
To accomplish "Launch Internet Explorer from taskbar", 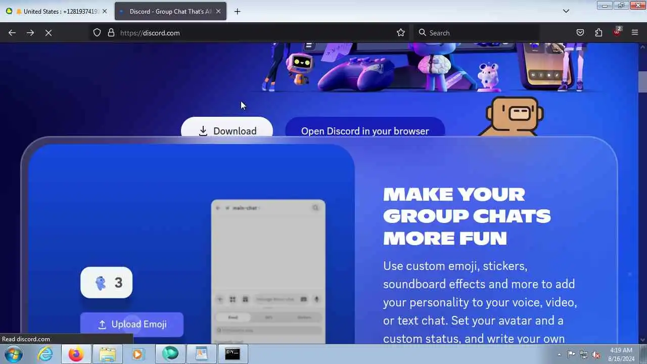I will click(45, 354).
